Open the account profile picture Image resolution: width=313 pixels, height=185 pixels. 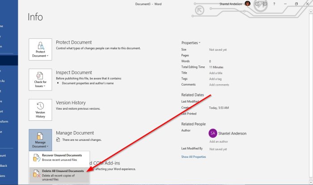(x=248, y=4)
